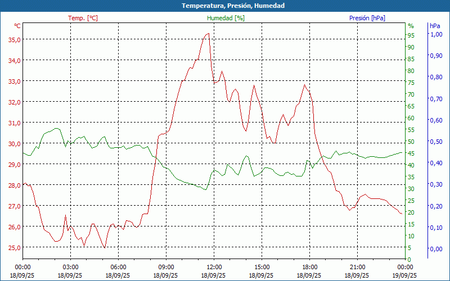450x281 pixels.
Task: Click the 30,0 temperature axis tick
Action: tap(14, 143)
